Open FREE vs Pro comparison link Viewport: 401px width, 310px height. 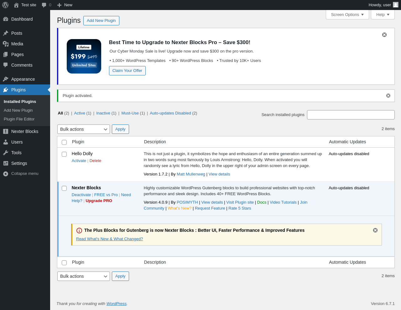(x=106, y=195)
